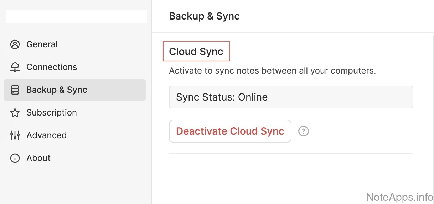The height and width of the screenshot is (204, 434).
Task: Show the About label in sidebar
Action: click(x=38, y=158)
